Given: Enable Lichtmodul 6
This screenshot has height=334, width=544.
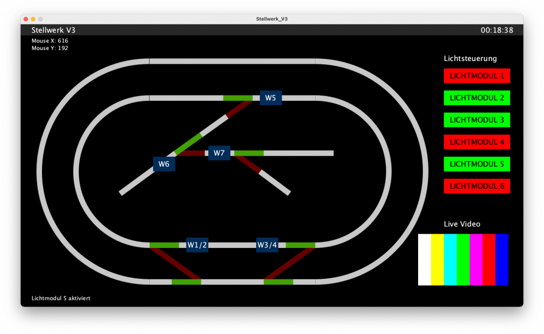Looking at the screenshot, I should [x=477, y=186].
